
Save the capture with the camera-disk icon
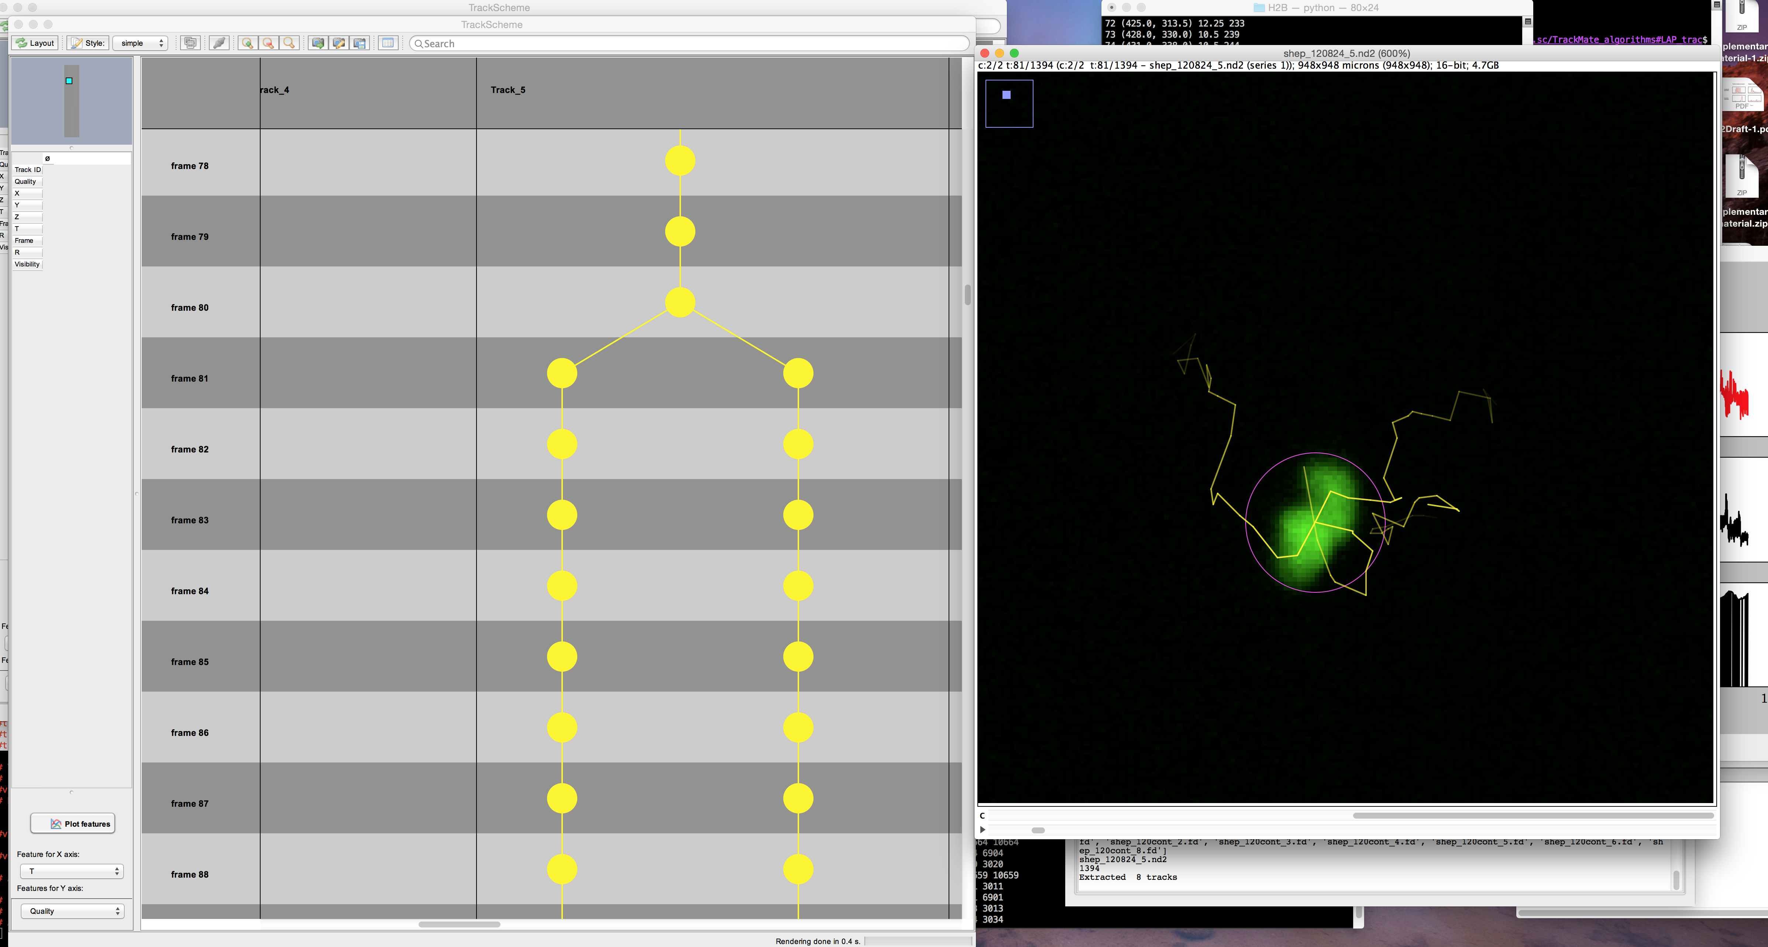360,43
